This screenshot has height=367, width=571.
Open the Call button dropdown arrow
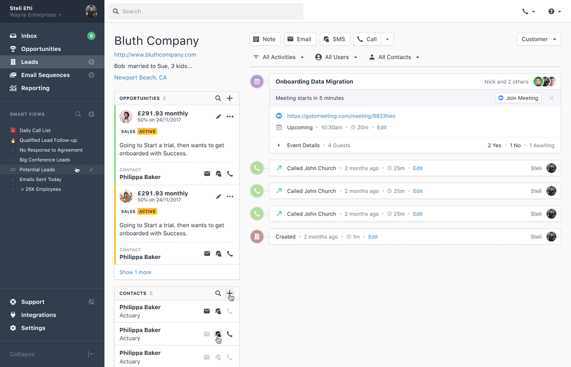[x=387, y=39]
